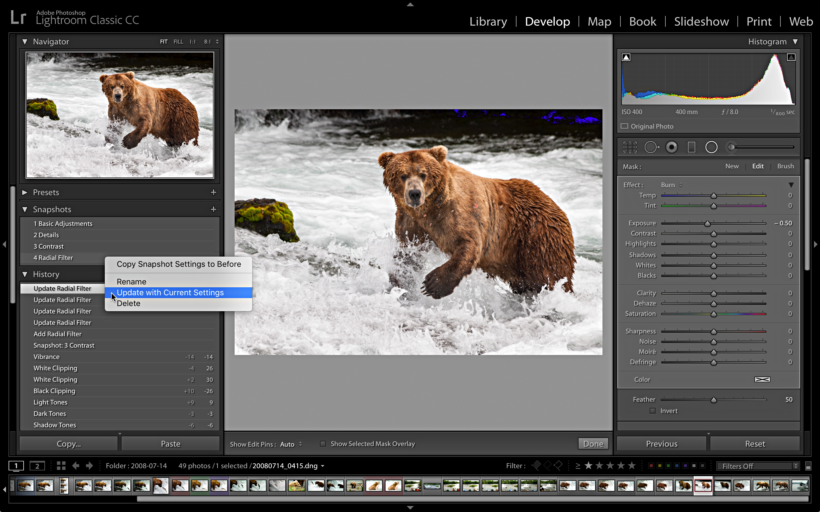Screen dimensions: 820x512
Task: Open the Spot Removal tool
Action: 652,146
